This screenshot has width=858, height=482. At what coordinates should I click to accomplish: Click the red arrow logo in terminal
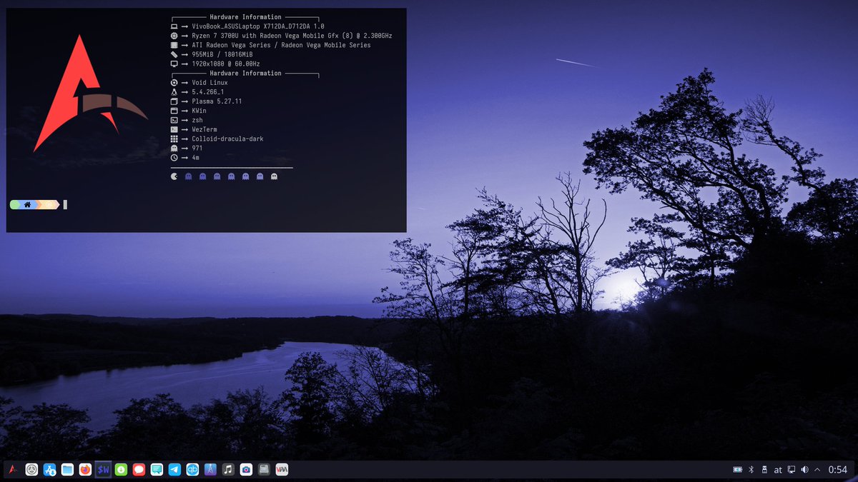(x=90, y=93)
